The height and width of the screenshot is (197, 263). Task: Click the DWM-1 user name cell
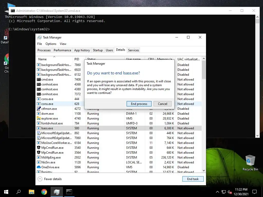(131, 113)
